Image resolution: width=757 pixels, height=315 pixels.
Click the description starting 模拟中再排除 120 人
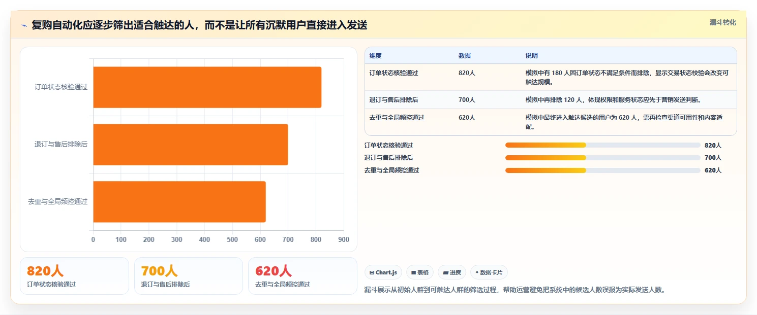(613, 100)
